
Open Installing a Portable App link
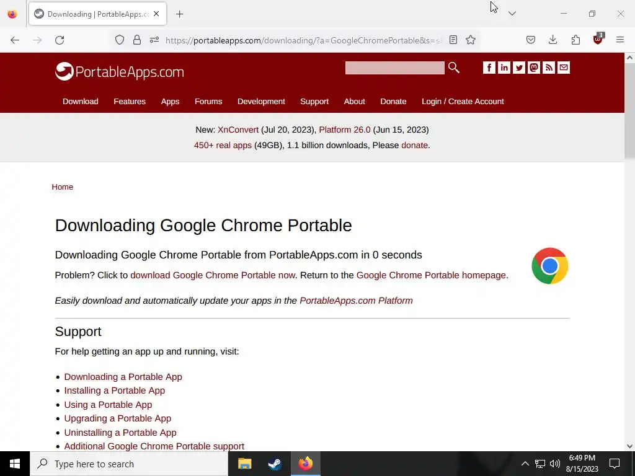tap(115, 390)
